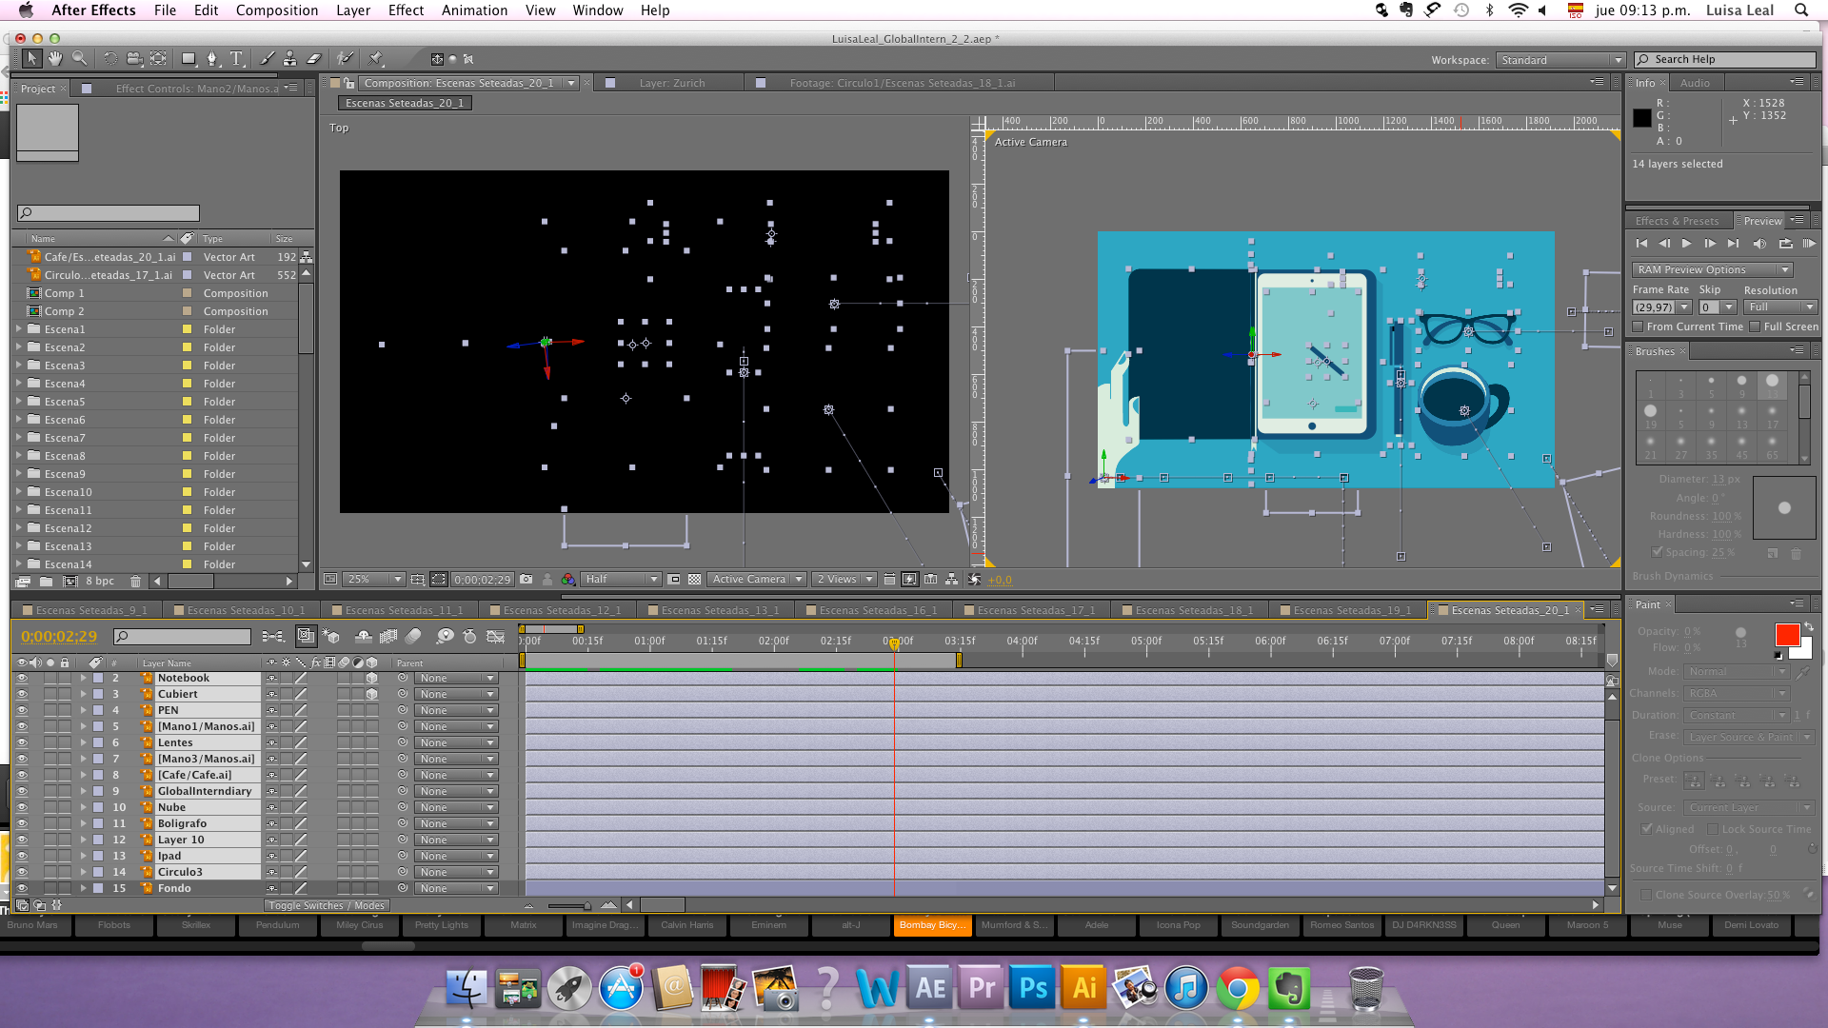The width and height of the screenshot is (1828, 1028).
Task: Toggle the transparency grid icon in viewer
Action: (695, 579)
